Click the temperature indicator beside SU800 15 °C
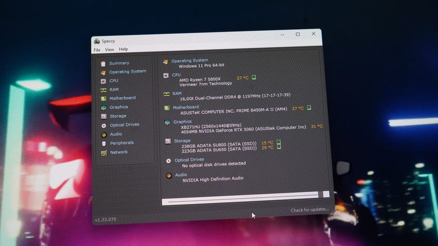This screenshot has width=438, height=246. [x=278, y=142]
